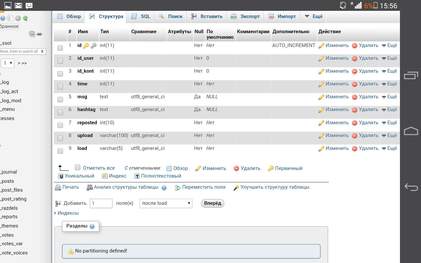
Task: Check the checkbox for the id_user row
Action: point(60,61)
